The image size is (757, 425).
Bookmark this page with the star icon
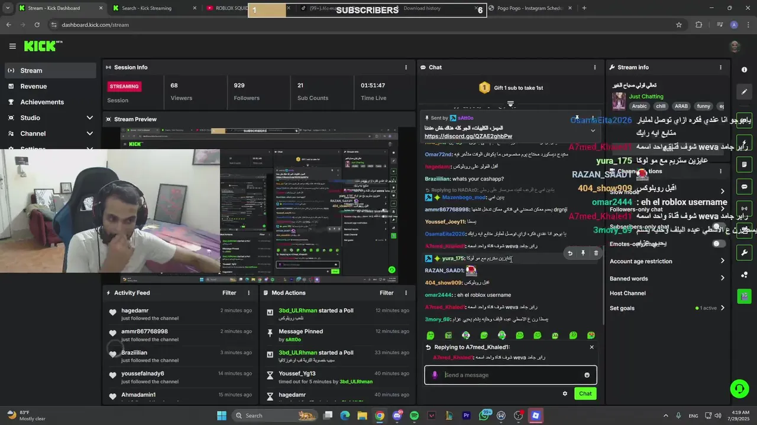tap(679, 25)
